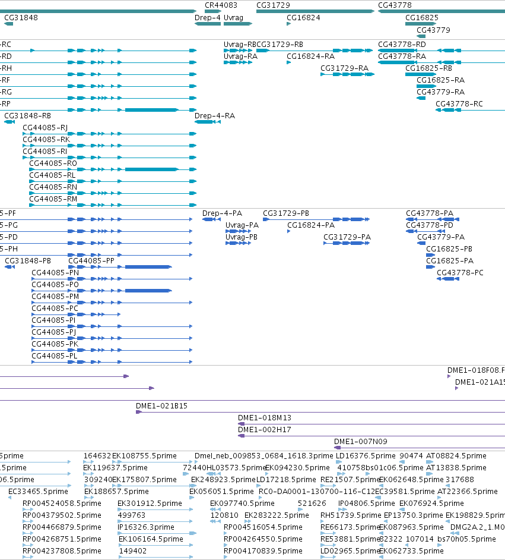Select the CG43779 gene label
The width and height of the screenshot is (505, 560).
[x=433, y=30]
